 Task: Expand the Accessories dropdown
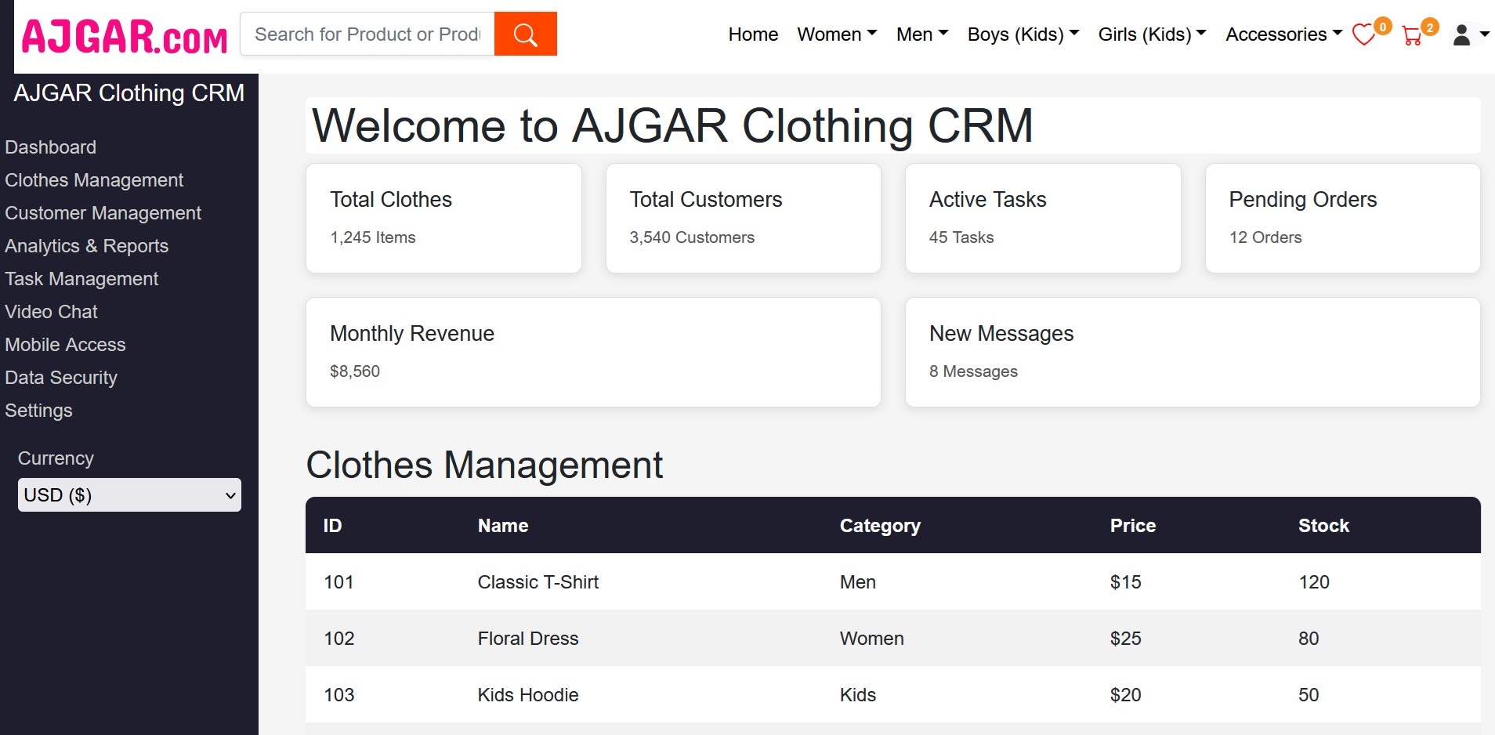click(1282, 34)
